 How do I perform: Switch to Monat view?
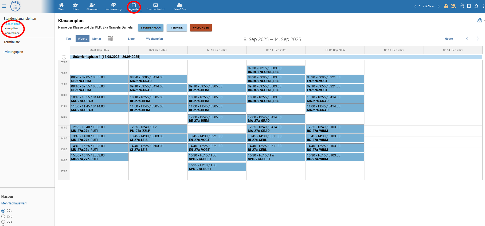[97, 39]
